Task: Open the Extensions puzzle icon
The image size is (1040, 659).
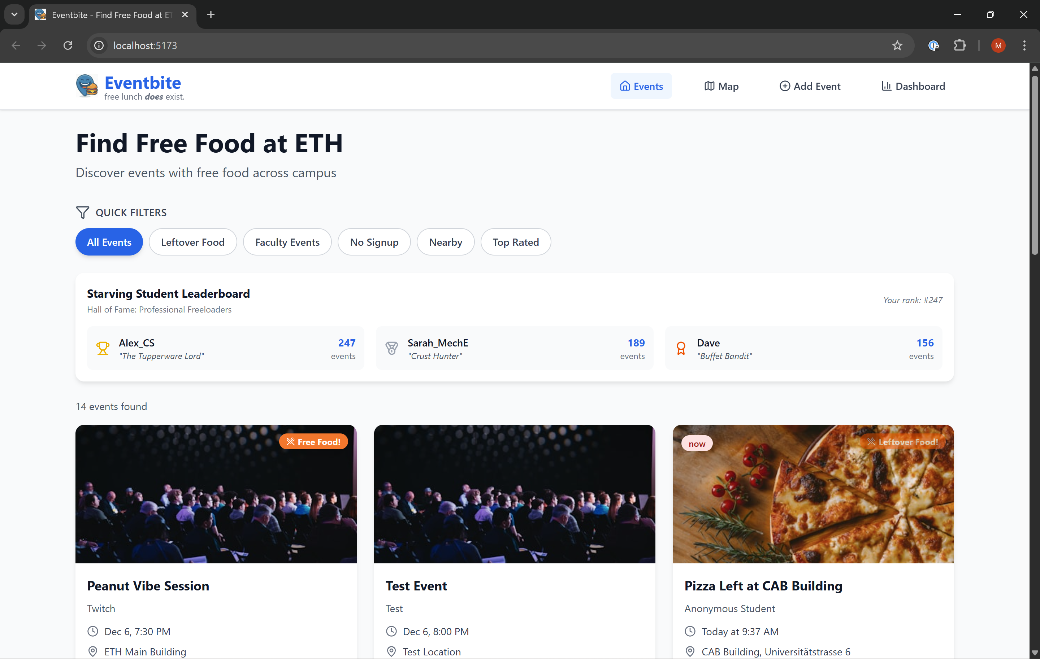Action: tap(960, 45)
